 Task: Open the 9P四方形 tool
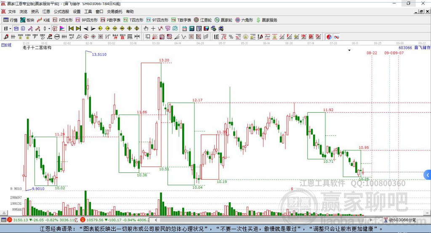pos(87,20)
